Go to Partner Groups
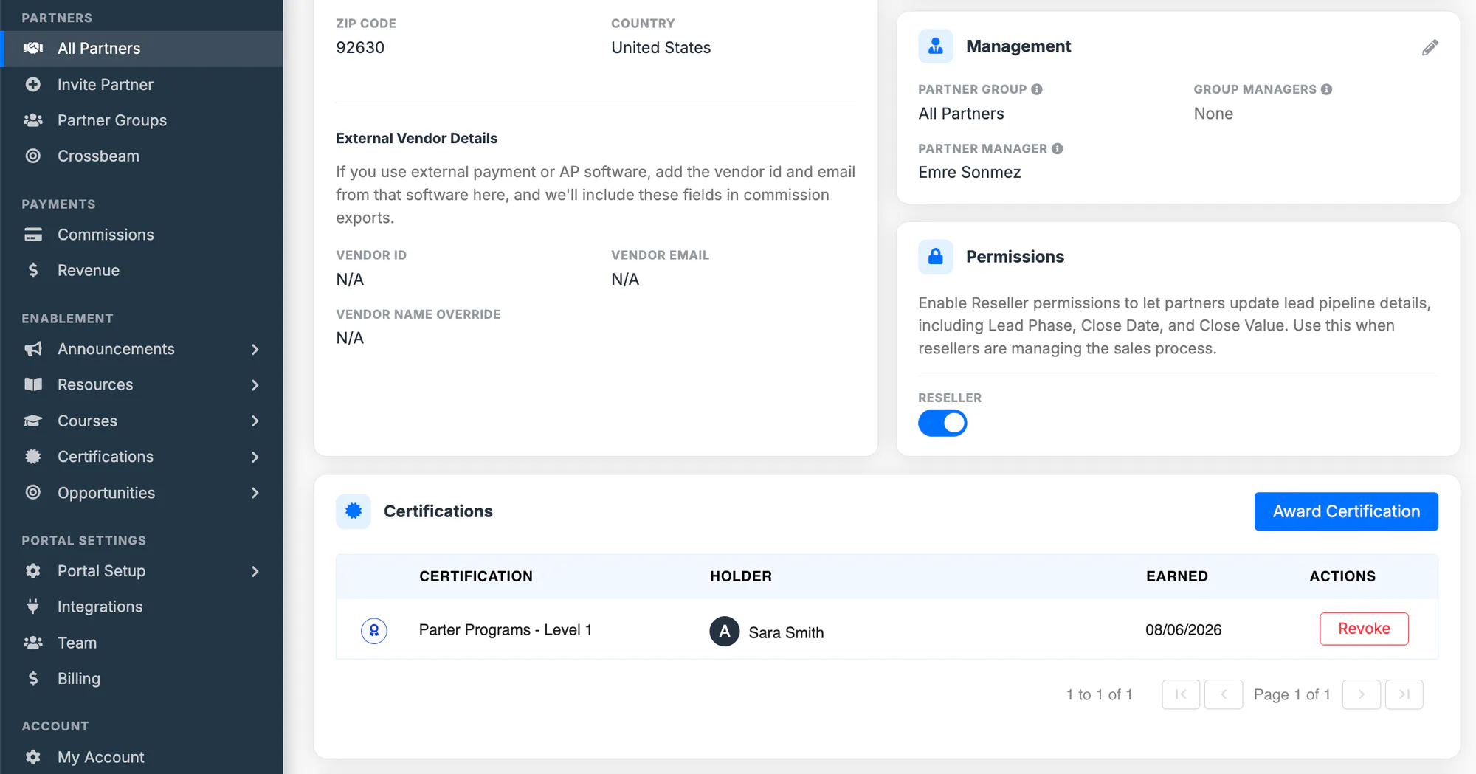 (x=142, y=120)
